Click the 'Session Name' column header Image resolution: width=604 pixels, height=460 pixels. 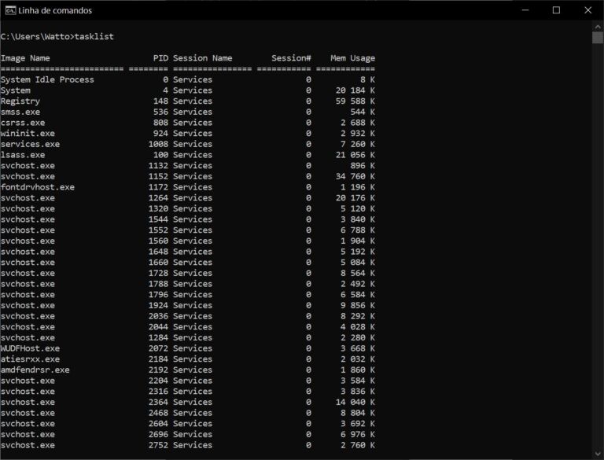point(202,58)
